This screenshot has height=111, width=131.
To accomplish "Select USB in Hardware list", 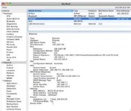I will 8,60.
